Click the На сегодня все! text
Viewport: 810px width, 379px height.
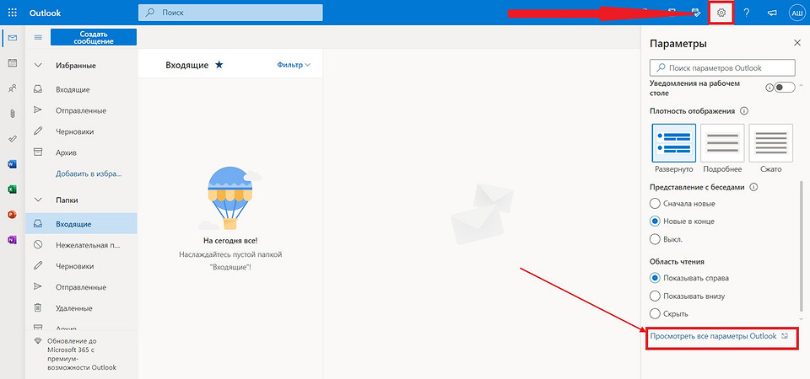coord(230,241)
